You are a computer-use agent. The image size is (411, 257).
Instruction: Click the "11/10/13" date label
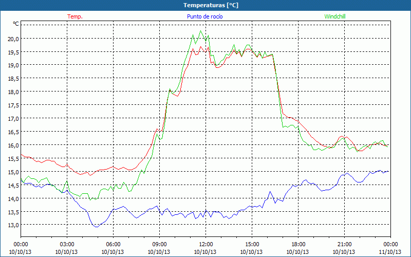(x=390, y=252)
